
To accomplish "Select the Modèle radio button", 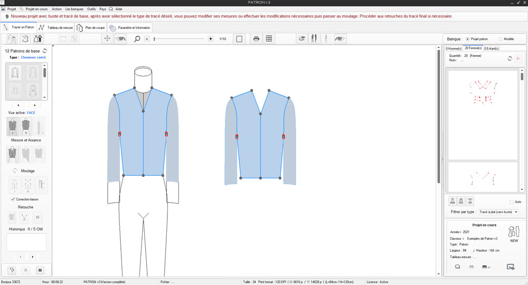I will (x=500, y=39).
